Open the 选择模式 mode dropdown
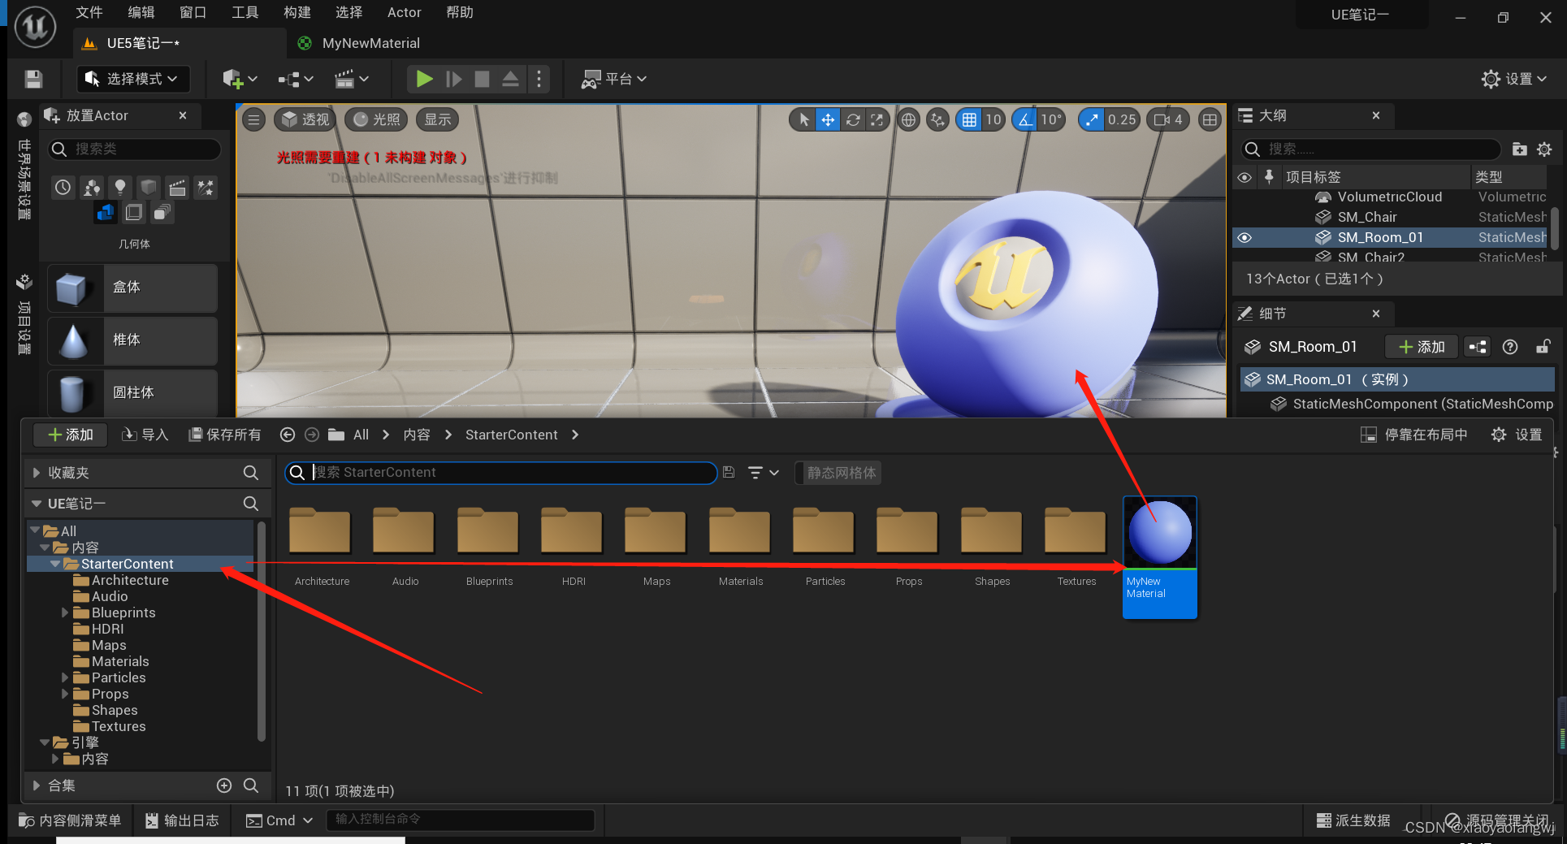Screen dimensions: 1567x844 pyautogui.click(x=133, y=79)
